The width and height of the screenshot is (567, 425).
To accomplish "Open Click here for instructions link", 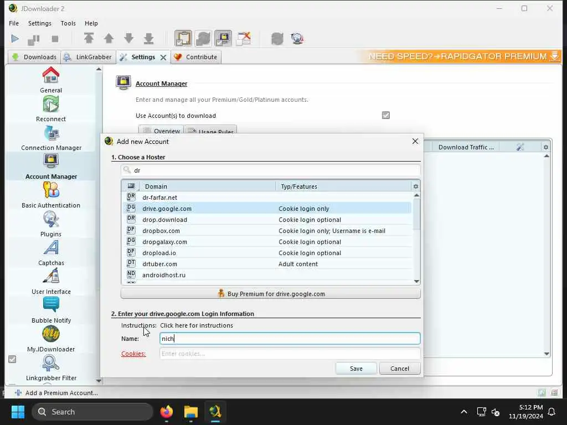I will pyautogui.click(x=197, y=325).
